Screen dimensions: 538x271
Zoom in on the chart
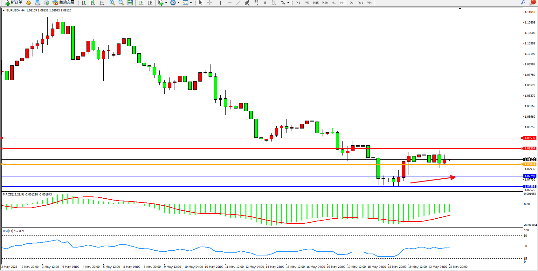[x=112, y=3]
